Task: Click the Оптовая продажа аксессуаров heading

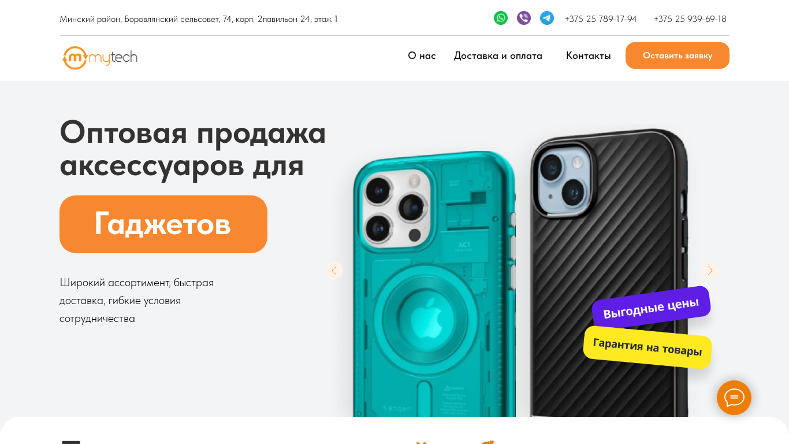Action: point(193,149)
